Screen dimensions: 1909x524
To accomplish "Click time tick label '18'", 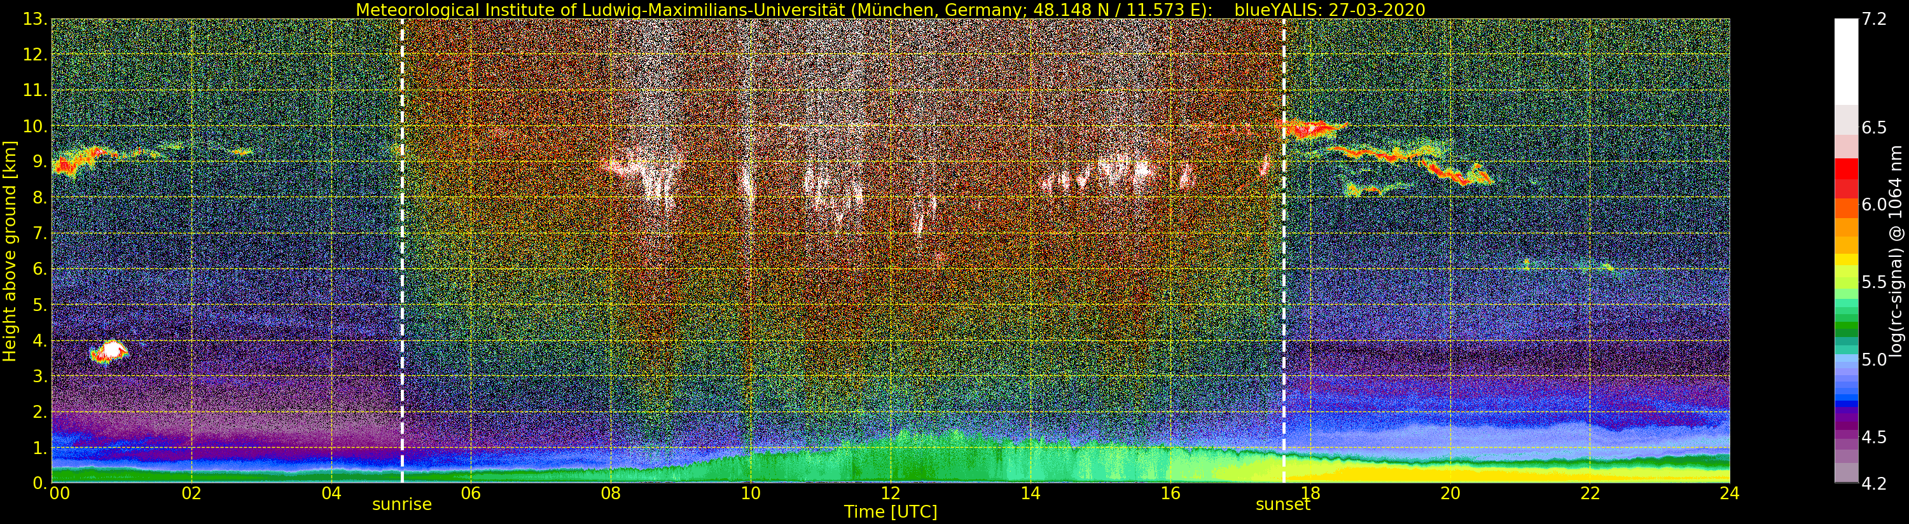I will tap(1310, 493).
